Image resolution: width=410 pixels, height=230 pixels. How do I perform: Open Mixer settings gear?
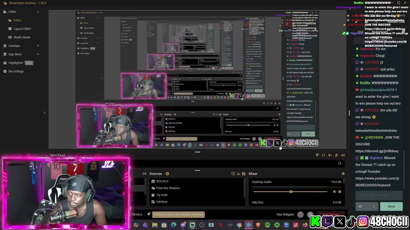pos(343,174)
